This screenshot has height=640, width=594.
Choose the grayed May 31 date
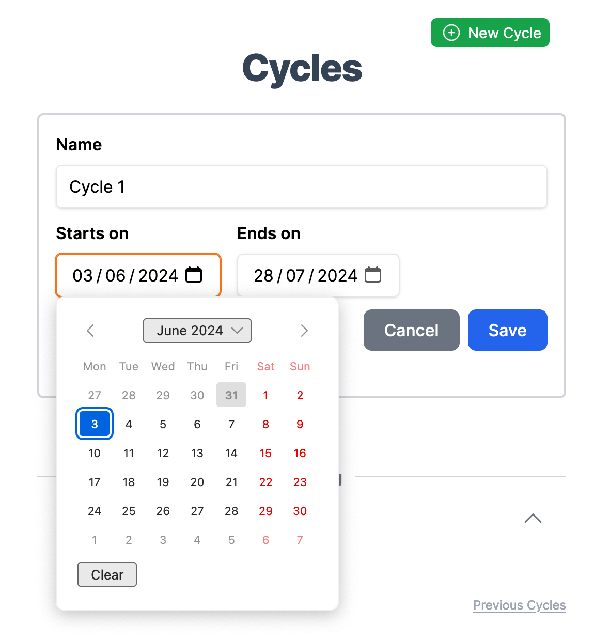click(231, 395)
